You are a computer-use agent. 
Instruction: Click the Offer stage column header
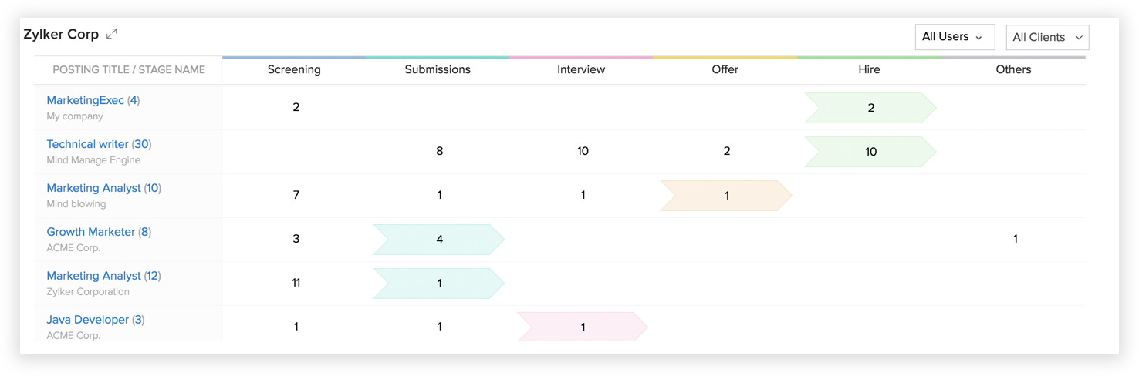pyautogui.click(x=725, y=69)
